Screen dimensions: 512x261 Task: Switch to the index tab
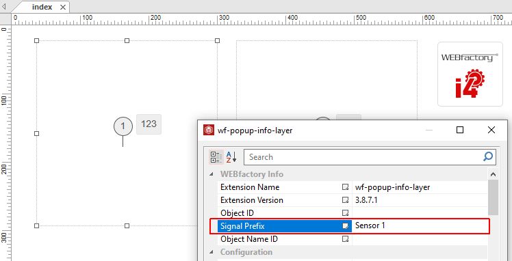point(42,7)
